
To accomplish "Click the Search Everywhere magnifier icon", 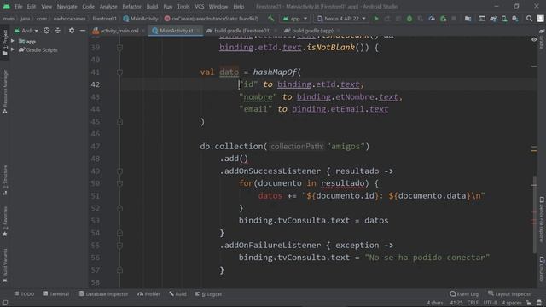I will [x=529, y=19].
